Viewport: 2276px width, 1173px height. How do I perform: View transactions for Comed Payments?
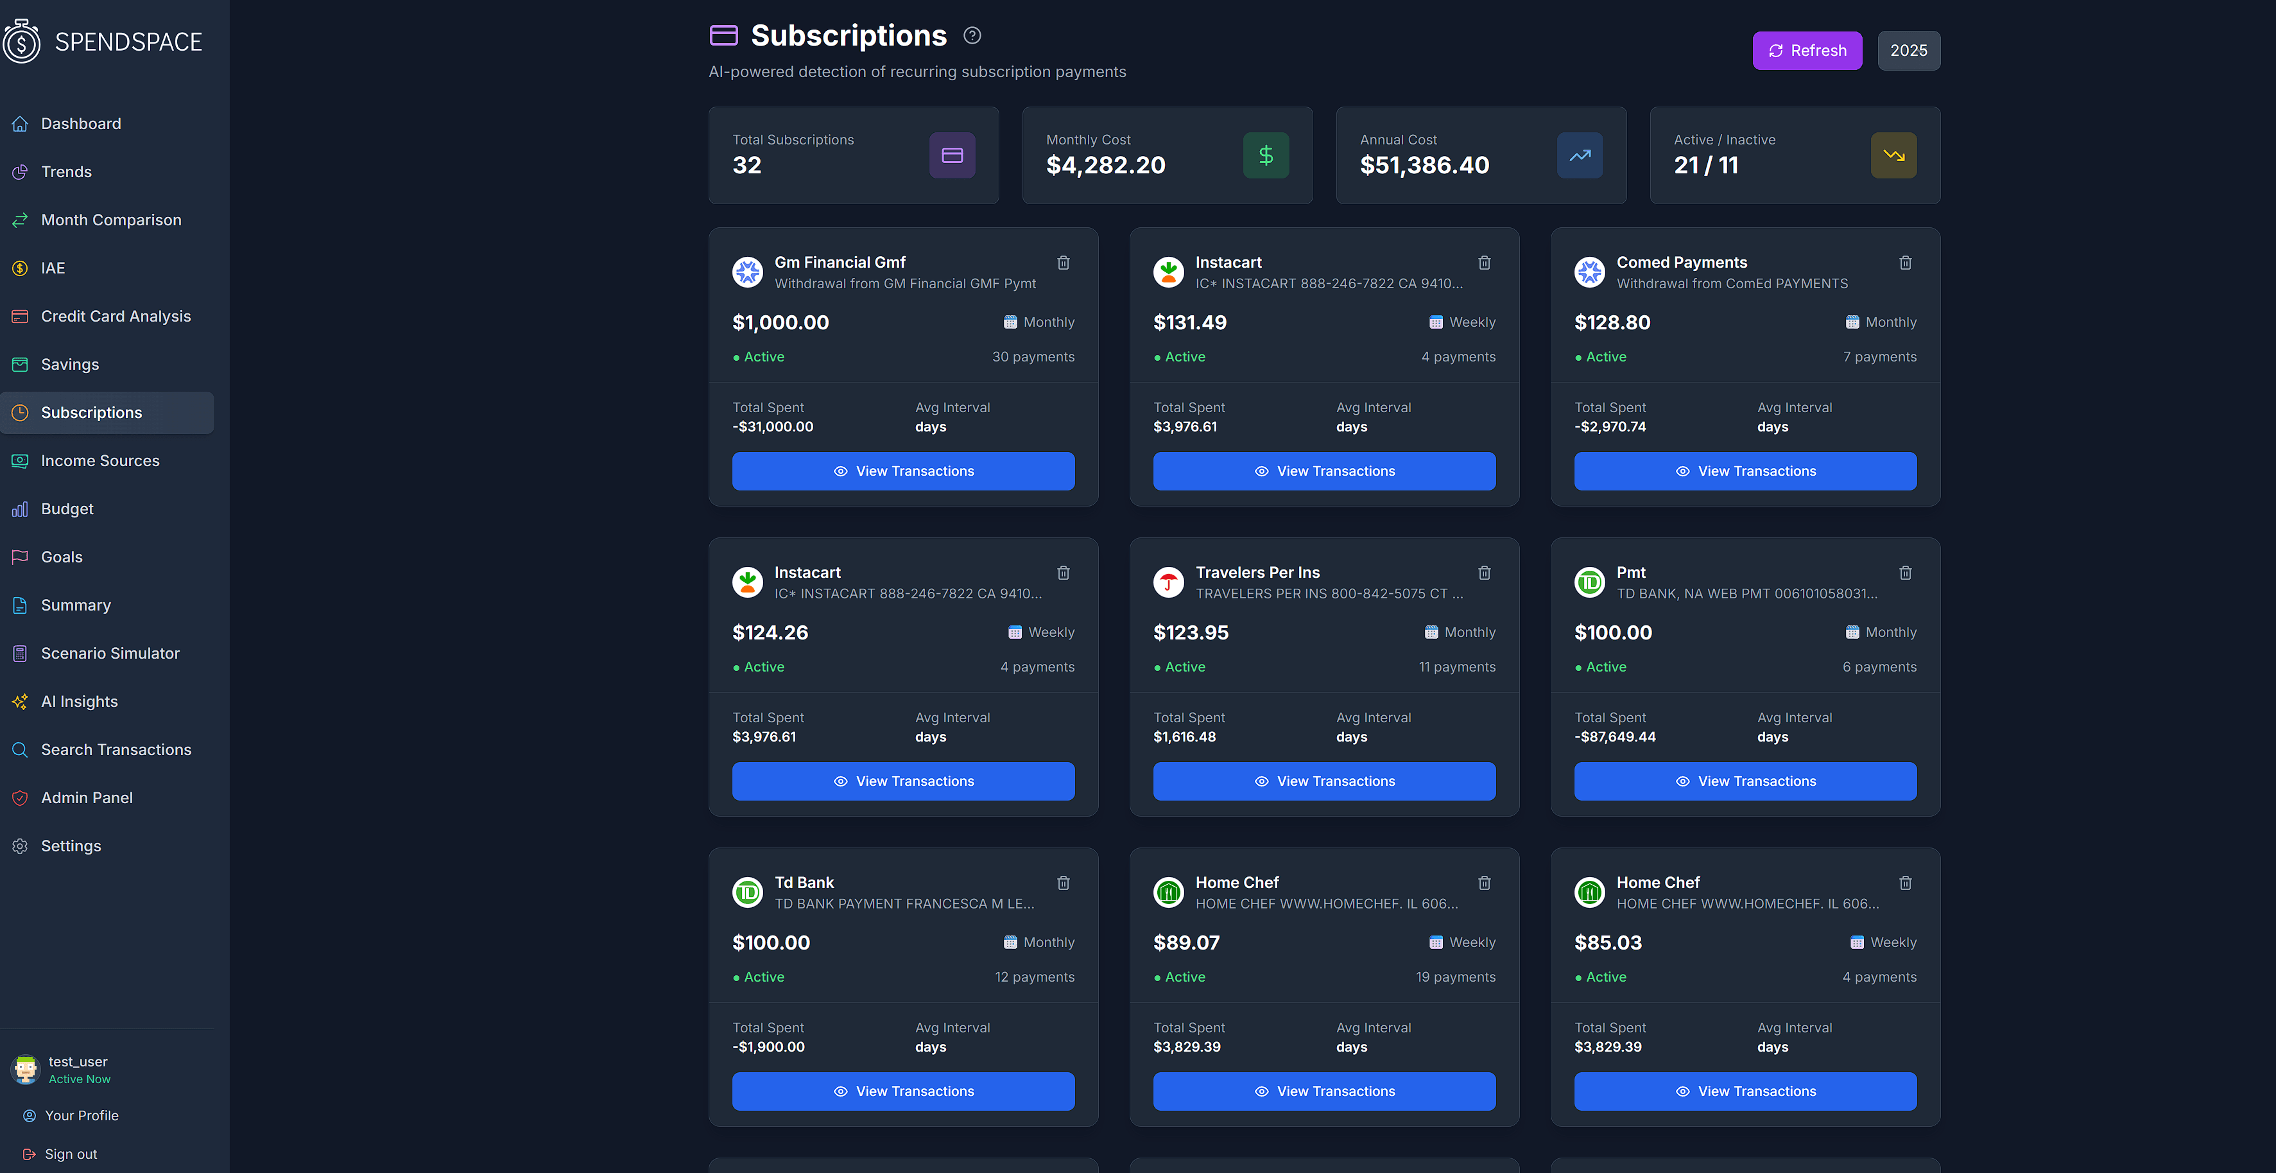(x=1745, y=471)
